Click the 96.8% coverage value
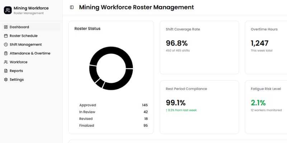Viewport: 287px width, 143px height. (177, 43)
